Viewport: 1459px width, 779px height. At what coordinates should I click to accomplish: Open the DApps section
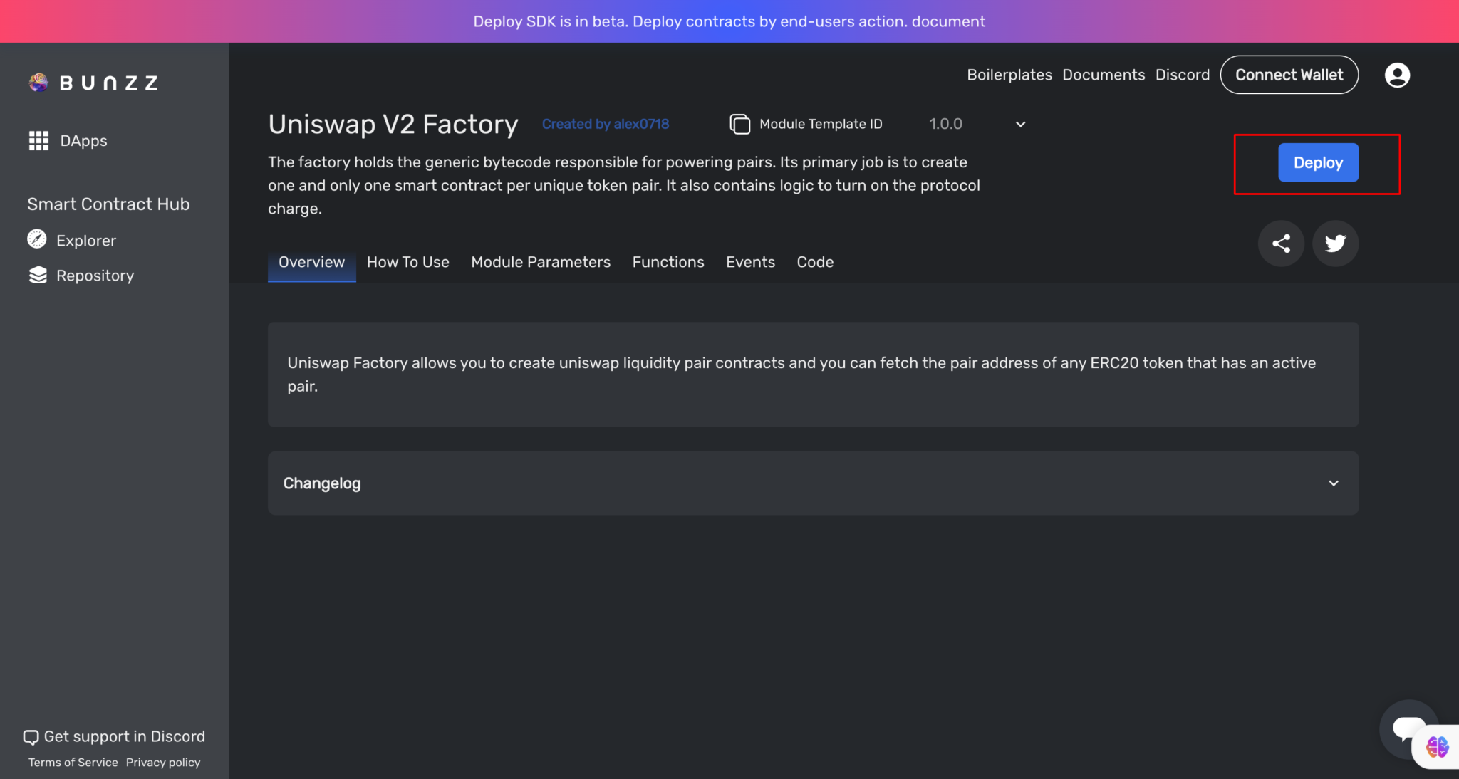point(83,140)
